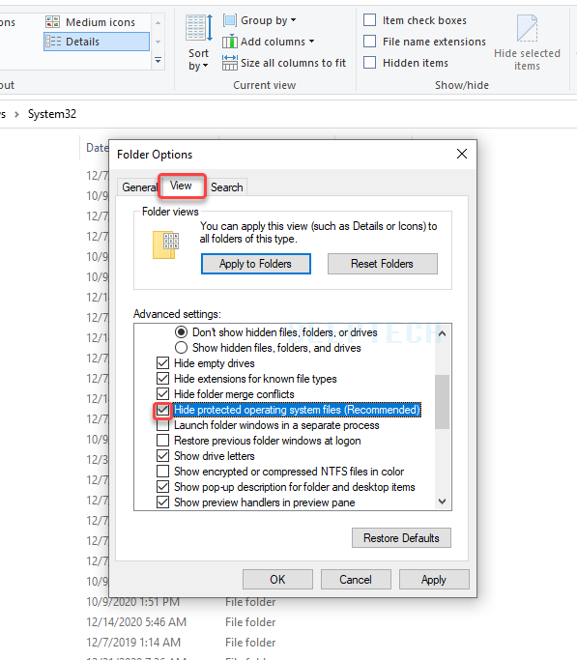The image size is (577, 660).
Task: Expand breadcrumb chevron before System32
Action: pyautogui.click(x=16, y=114)
